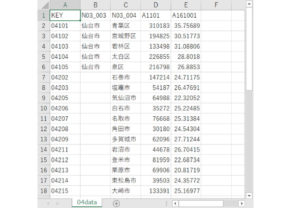Select cell containing 多賀城市
The width and height of the screenshot is (291, 208).
point(126,139)
